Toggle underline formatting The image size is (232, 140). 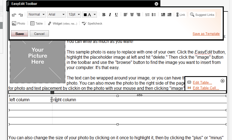point(116,15)
